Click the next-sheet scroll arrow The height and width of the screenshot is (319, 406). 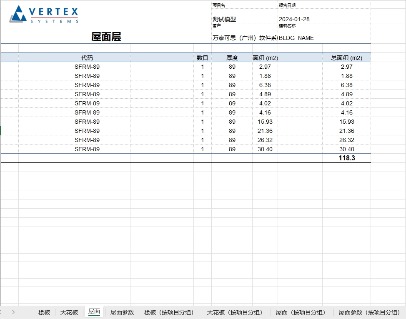coord(13,312)
